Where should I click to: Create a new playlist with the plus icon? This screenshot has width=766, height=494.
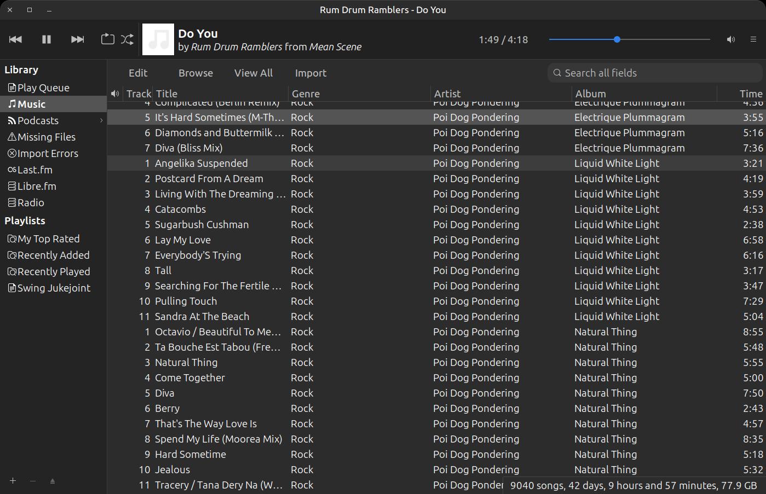point(12,481)
